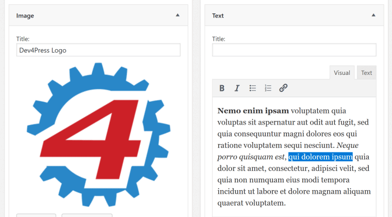Switch to the Visual editor tab
Screen dimensions: 392x217
pyautogui.click(x=342, y=73)
